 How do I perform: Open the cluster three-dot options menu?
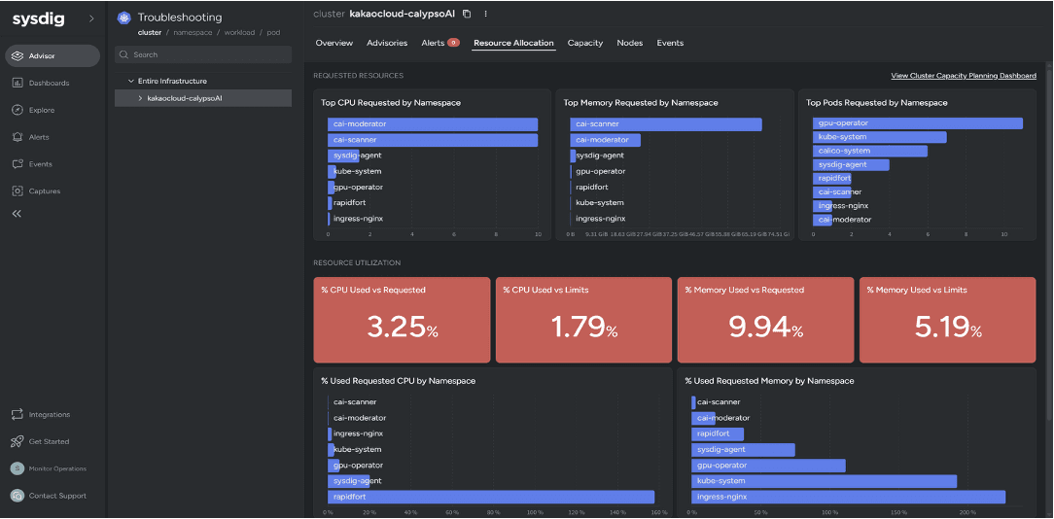click(485, 14)
